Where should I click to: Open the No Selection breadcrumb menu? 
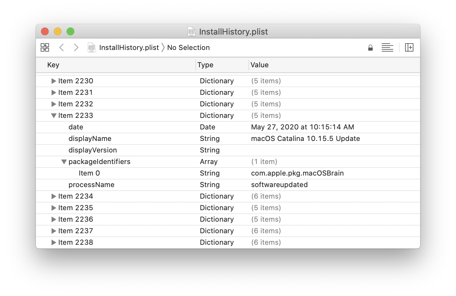click(x=188, y=47)
